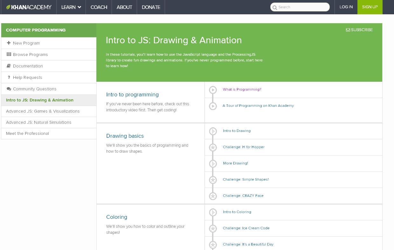This screenshot has height=250, width=394.
Task: Expand the LEARN chevron arrow
Action: pos(79,7)
